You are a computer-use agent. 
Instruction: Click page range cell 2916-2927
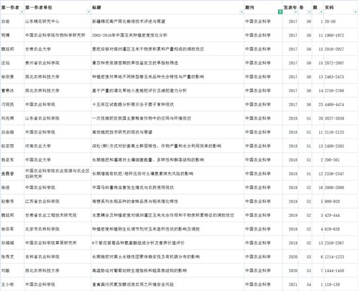click(340, 49)
